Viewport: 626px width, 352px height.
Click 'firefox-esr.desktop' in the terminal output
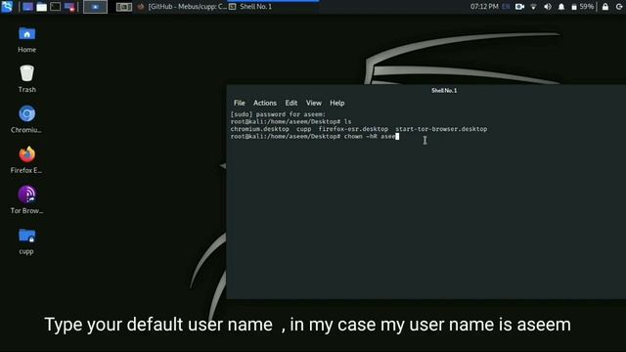pos(353,129)
